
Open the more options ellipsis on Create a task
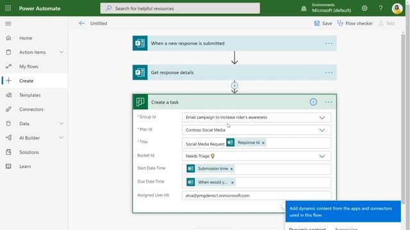pyautogui.click(x=329, y=102)
